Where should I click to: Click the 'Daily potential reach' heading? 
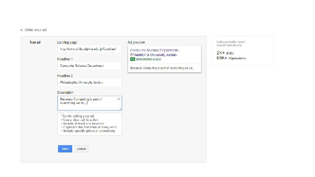pos(231,42)
